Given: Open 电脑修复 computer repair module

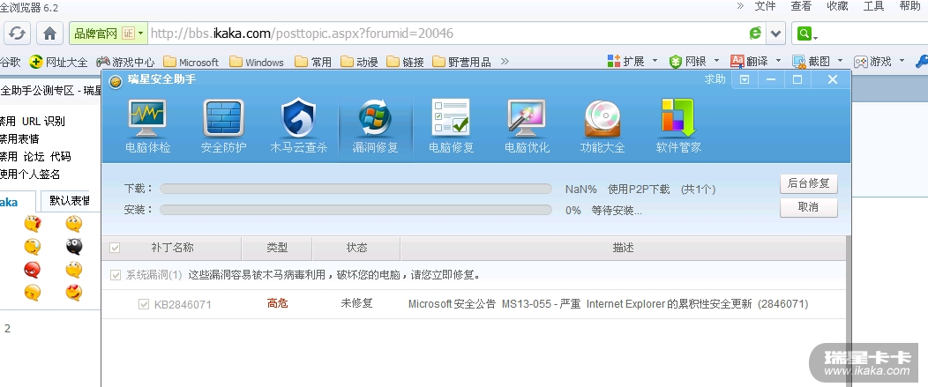Looking at the screenshot, I should click(x=451, y=126).
